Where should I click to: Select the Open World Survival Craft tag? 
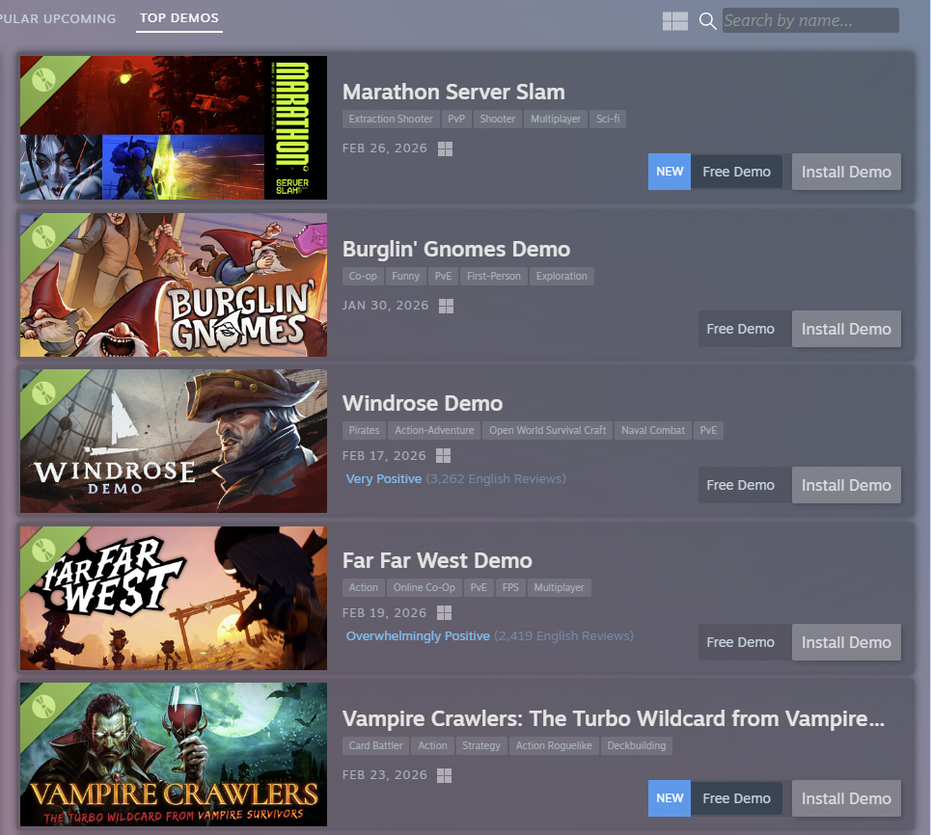[547, 431]
